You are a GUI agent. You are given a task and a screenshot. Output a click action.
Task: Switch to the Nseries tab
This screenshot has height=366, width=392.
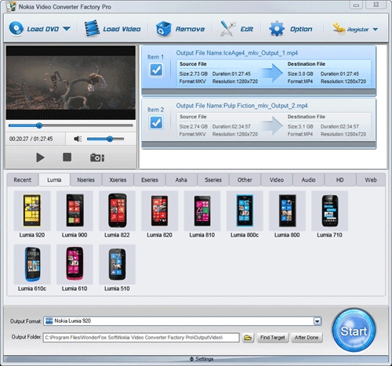click(x=86, y=179)
